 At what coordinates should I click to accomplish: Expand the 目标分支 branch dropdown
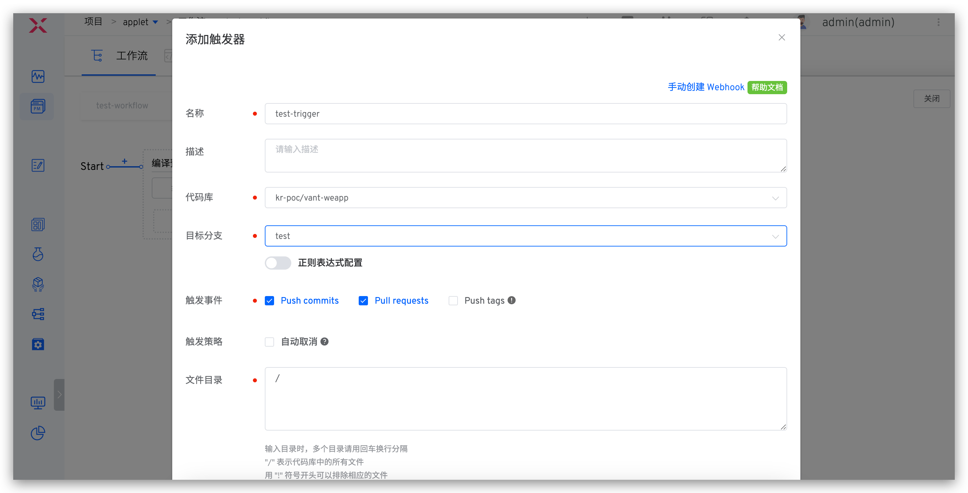pyautogui.click(x=525, y=236)
